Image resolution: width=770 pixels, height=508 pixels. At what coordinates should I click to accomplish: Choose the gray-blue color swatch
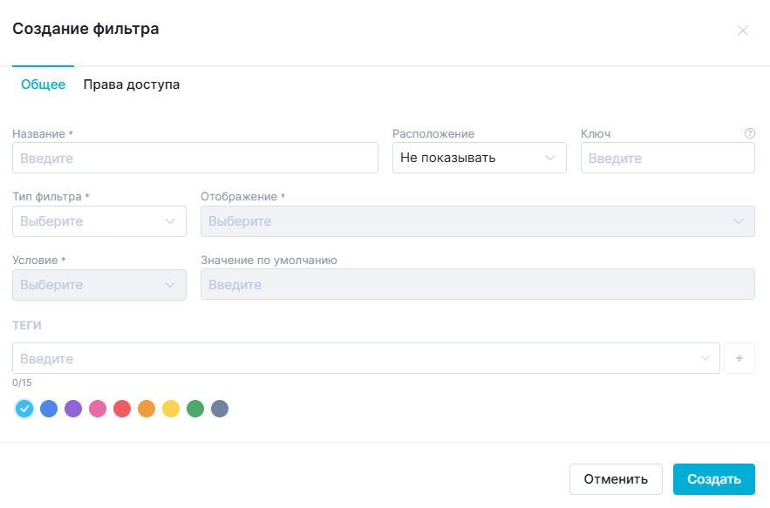[x=220, y=409]
